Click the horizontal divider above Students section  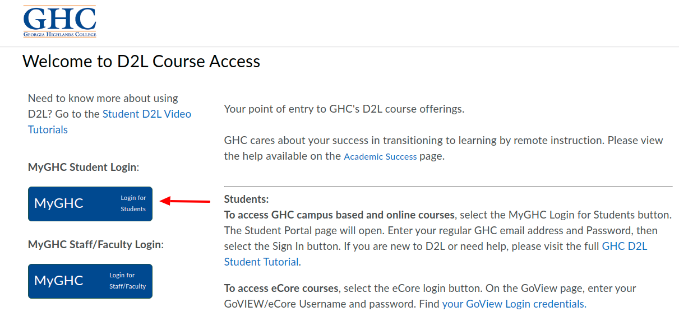[x=447, y=186]
